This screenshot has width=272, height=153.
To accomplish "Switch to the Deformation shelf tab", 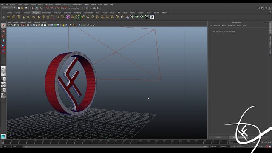I will (x=47, y=13).
